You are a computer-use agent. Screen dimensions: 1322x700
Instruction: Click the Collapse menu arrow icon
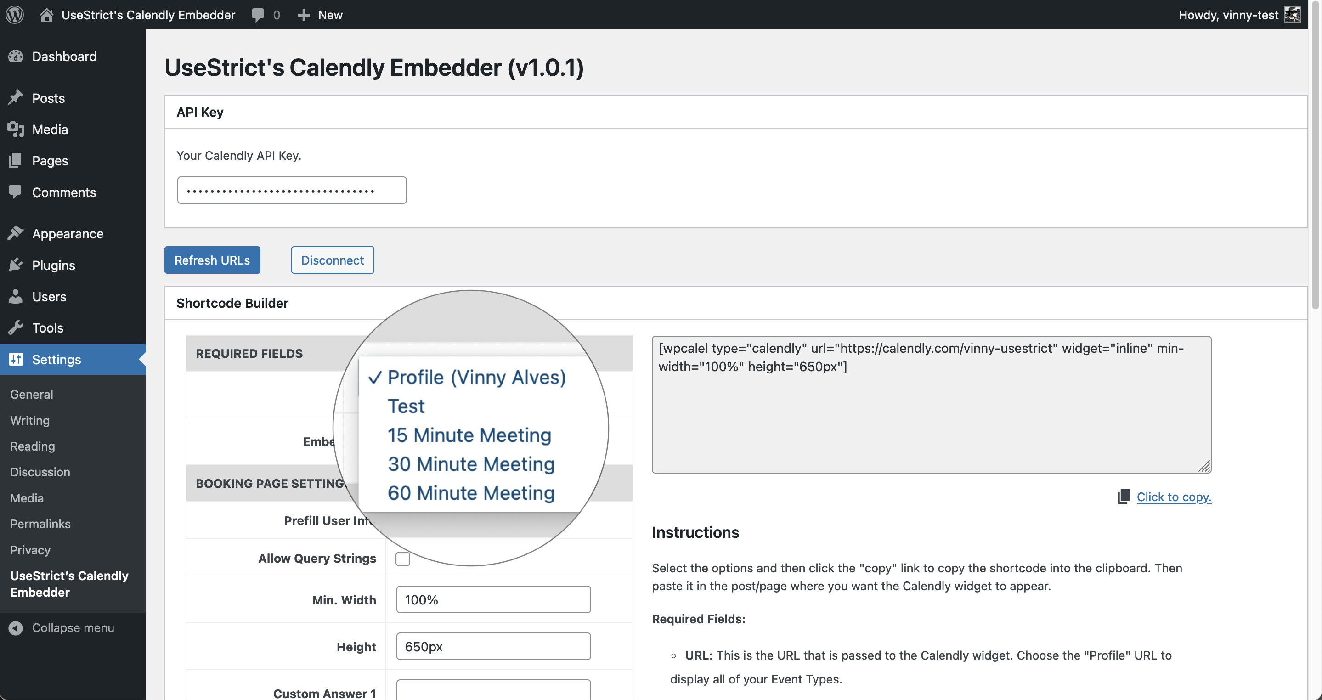(x=16, y=627)
